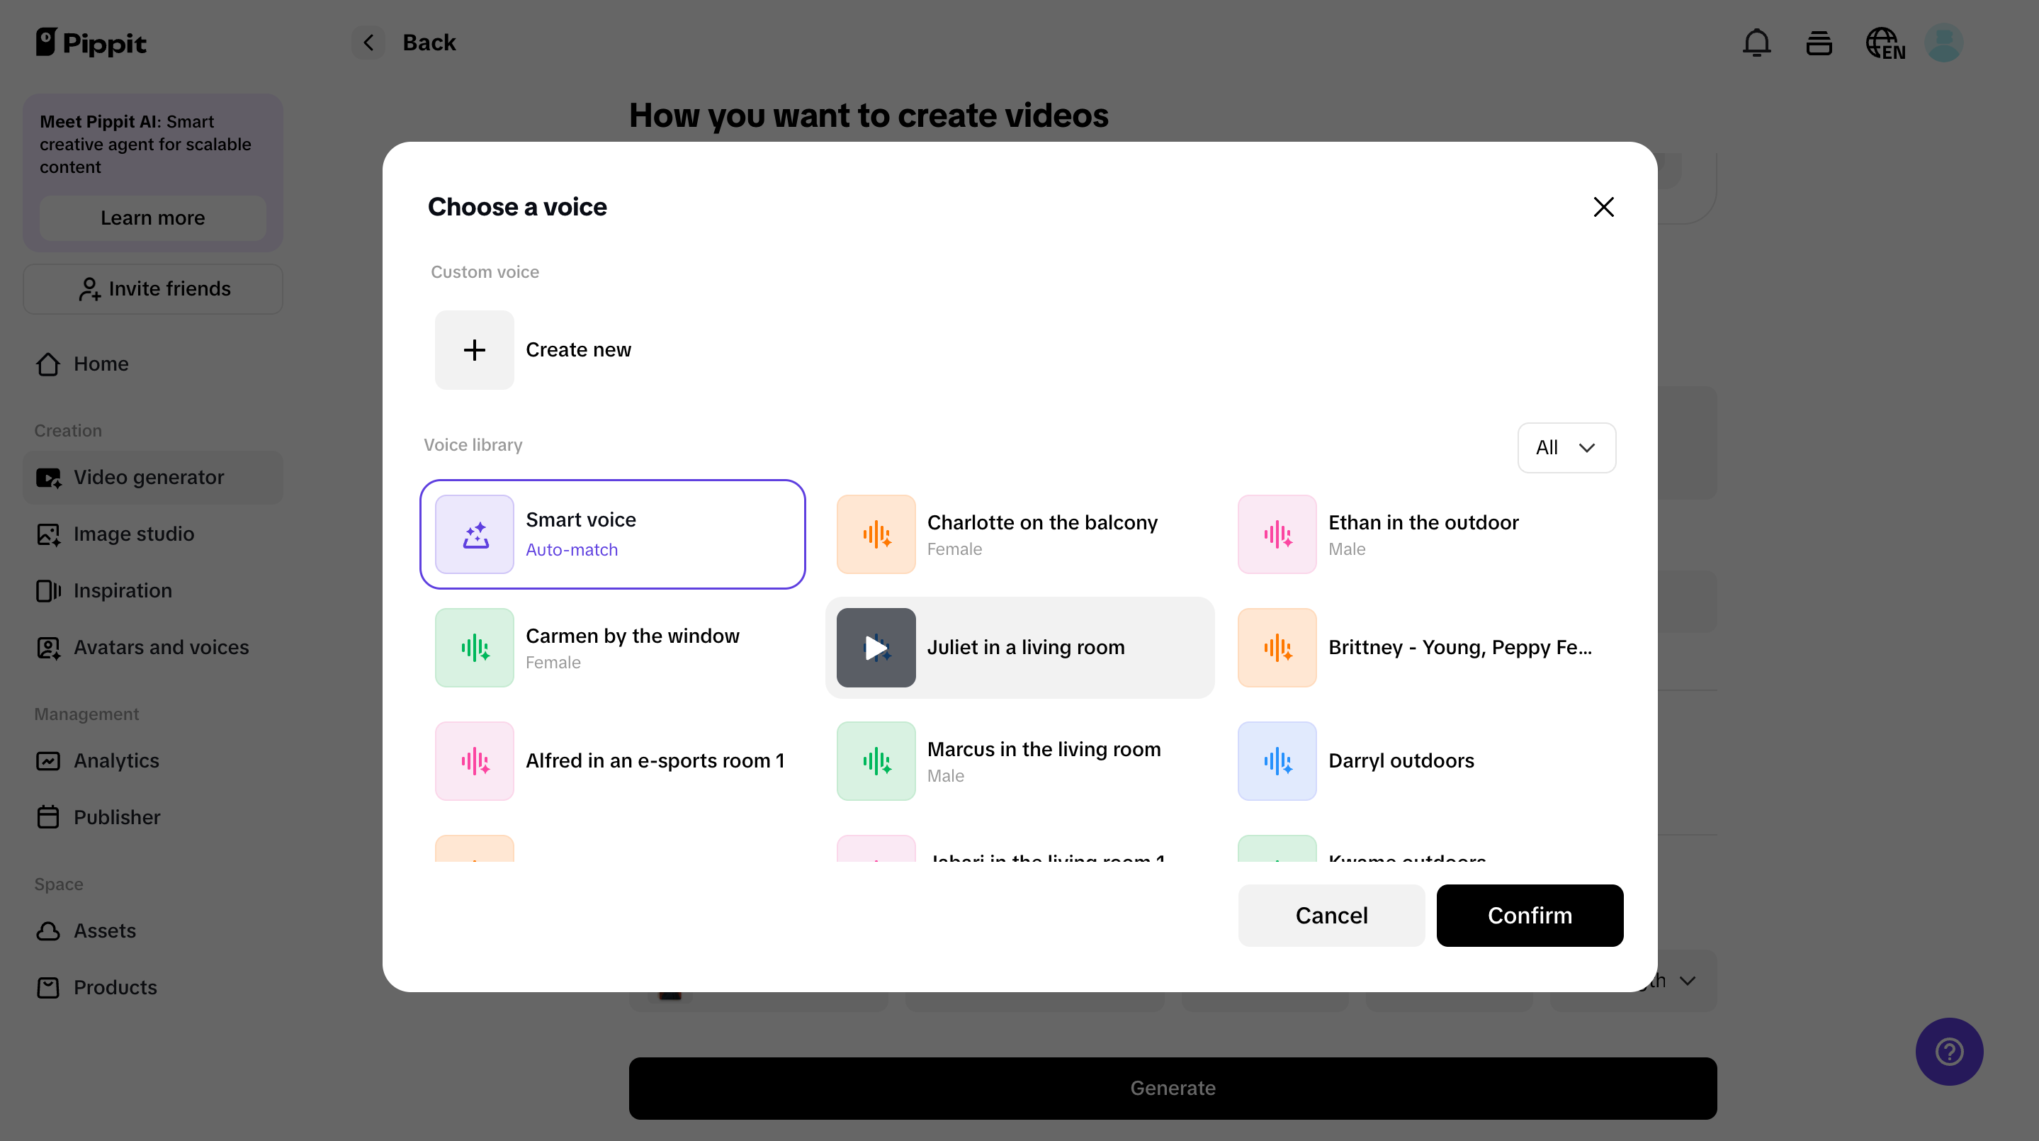Open the All voice filter dropdown

1565,447
